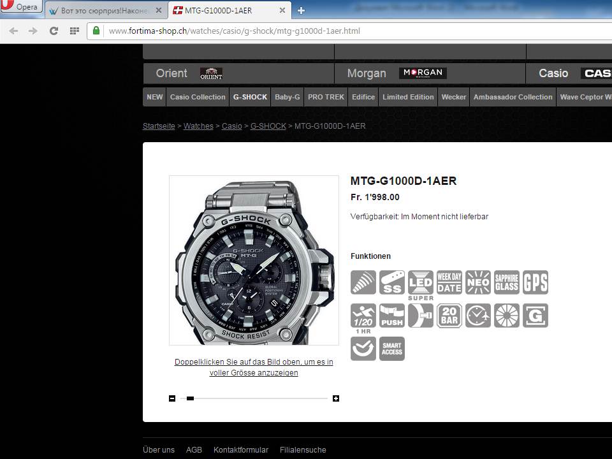Select the Limited Edition menu item
The image size is (612, 459).
click(408, 97)
